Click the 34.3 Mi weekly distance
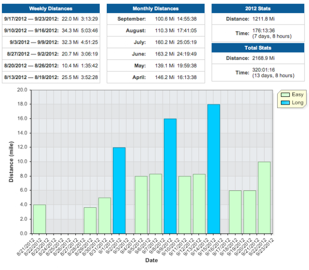Viewport: 309px width, 270px height. coord(70,30)
